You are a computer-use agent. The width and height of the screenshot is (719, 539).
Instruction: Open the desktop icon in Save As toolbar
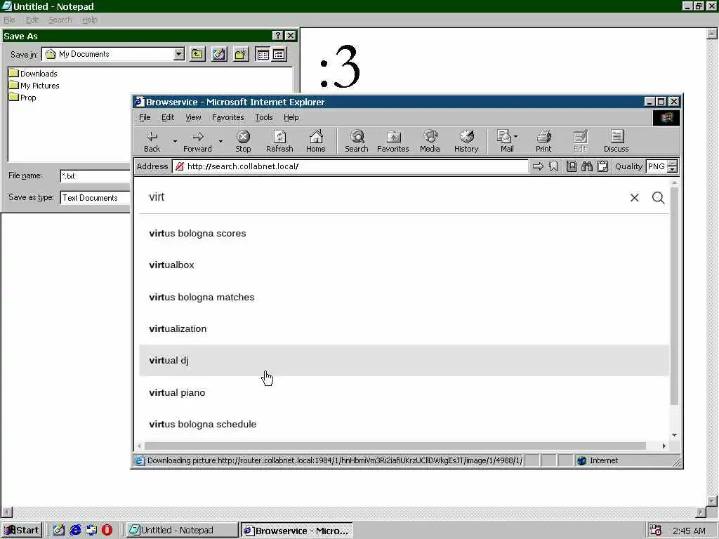pyautogui.click(x=219, y=54)
